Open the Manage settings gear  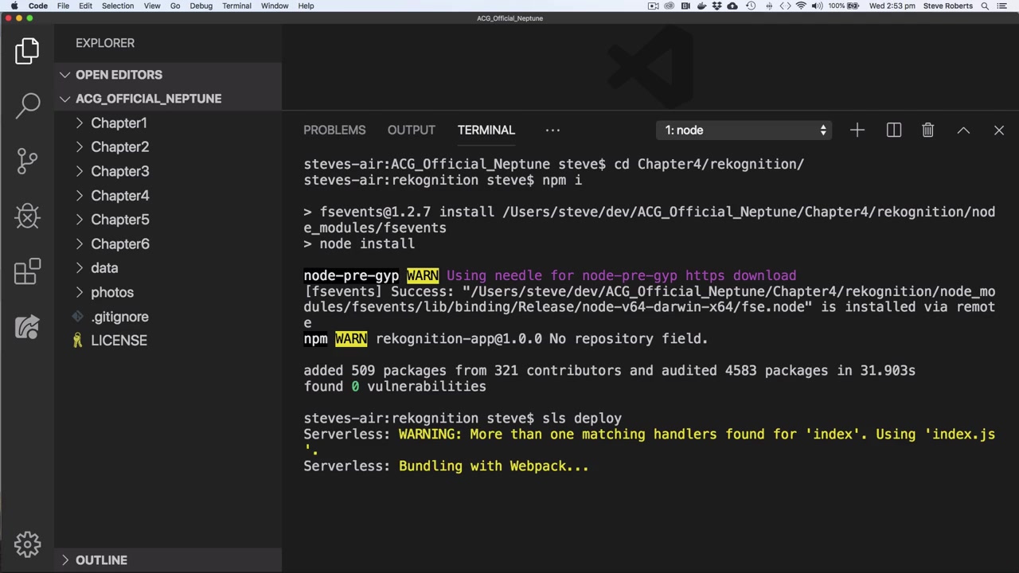[x=27, y=544]
